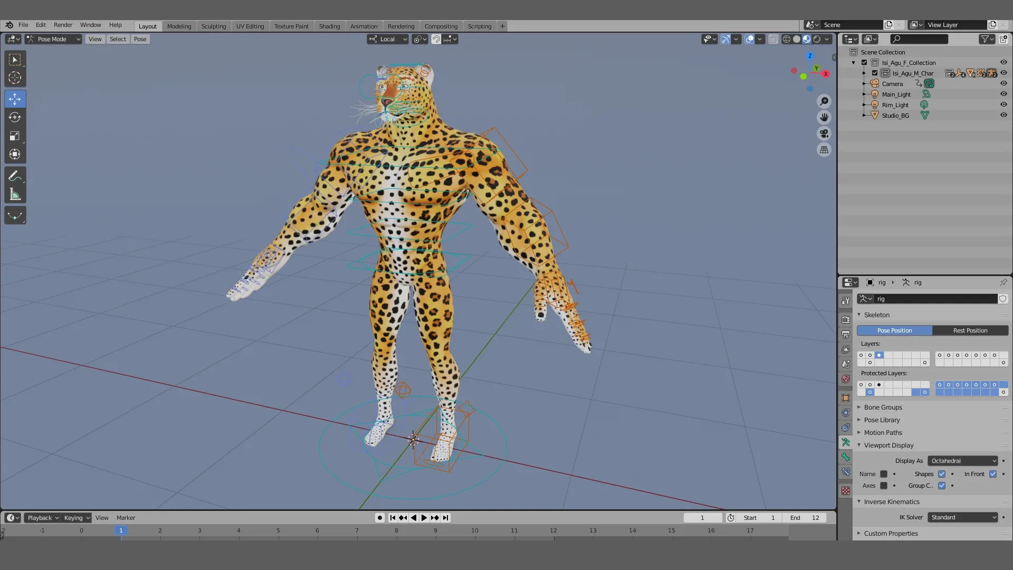Open the Bone properties tab
The width and height of the screenshot is (1013, 570).
[846, 457]
